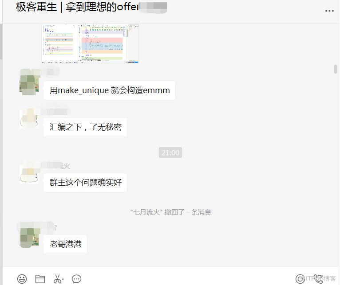The height and width of the screenshot is (285, 340).
Task: Click avatar beside 群主这个问题确实好 message
Action: 29,174
